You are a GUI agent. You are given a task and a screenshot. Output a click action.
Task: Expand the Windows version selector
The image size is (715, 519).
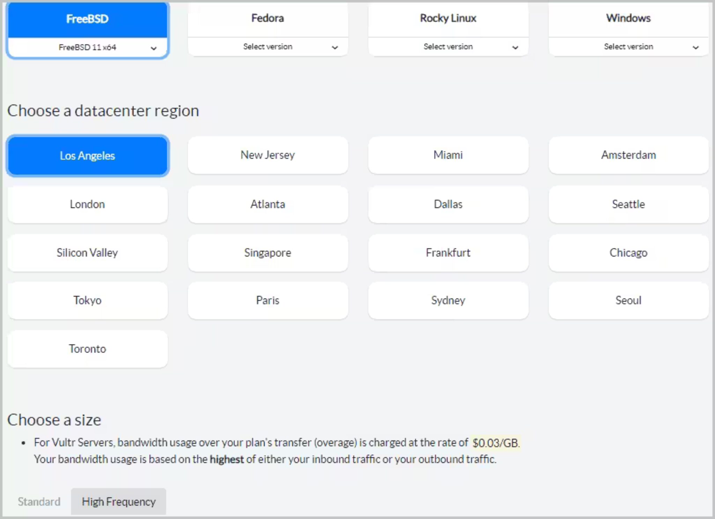pyautogui.click(x=628, y=47)
